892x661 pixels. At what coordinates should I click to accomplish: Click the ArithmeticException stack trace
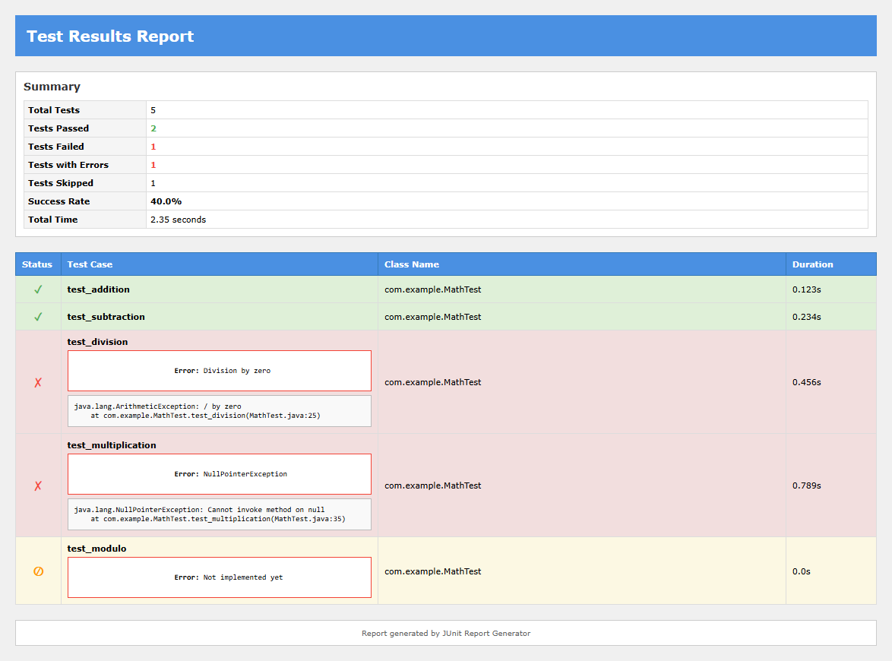(220, 411)
